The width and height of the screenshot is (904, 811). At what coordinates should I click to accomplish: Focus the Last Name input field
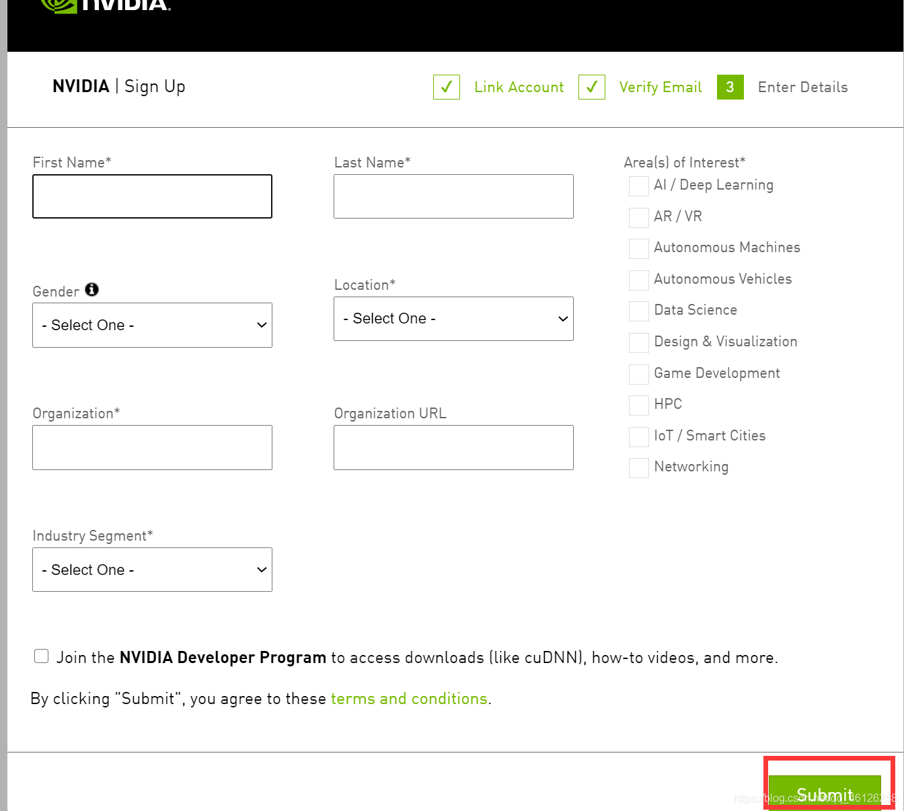(453, 196)
